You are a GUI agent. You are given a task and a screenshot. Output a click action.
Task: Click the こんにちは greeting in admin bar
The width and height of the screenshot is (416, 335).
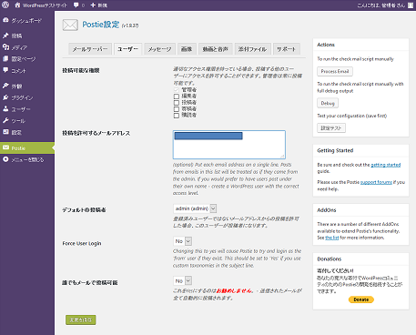pos(381,5)
